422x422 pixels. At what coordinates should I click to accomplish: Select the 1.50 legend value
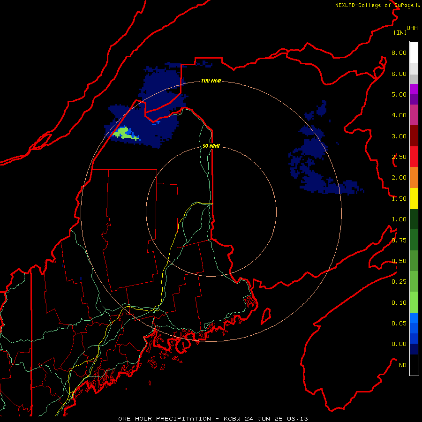399,199
